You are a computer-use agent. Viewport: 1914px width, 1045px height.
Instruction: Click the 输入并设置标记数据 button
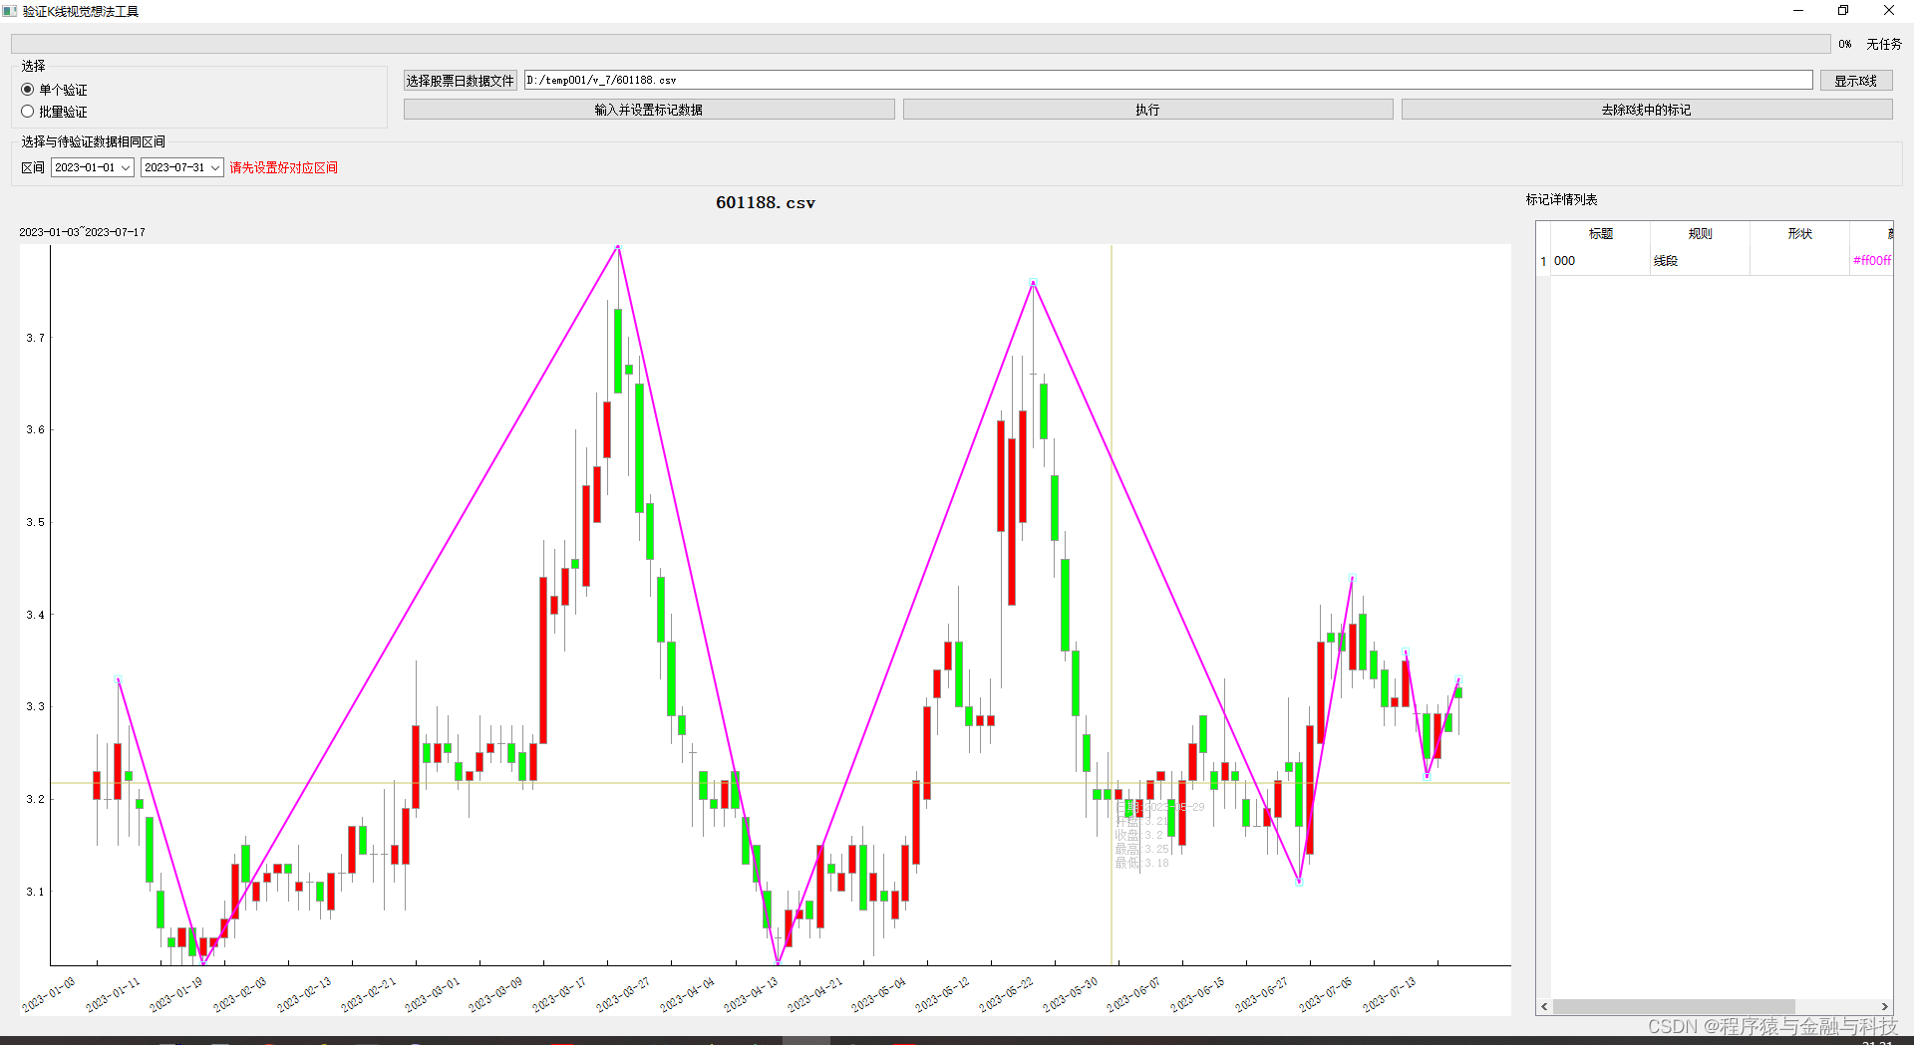tap(649, 110)
